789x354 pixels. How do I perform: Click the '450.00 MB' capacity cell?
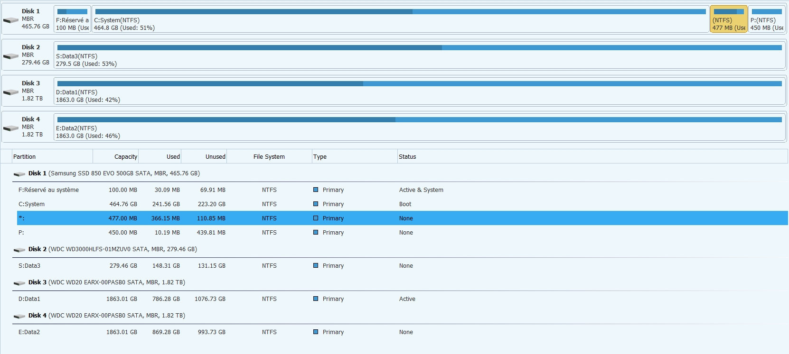tap(123, 233)
